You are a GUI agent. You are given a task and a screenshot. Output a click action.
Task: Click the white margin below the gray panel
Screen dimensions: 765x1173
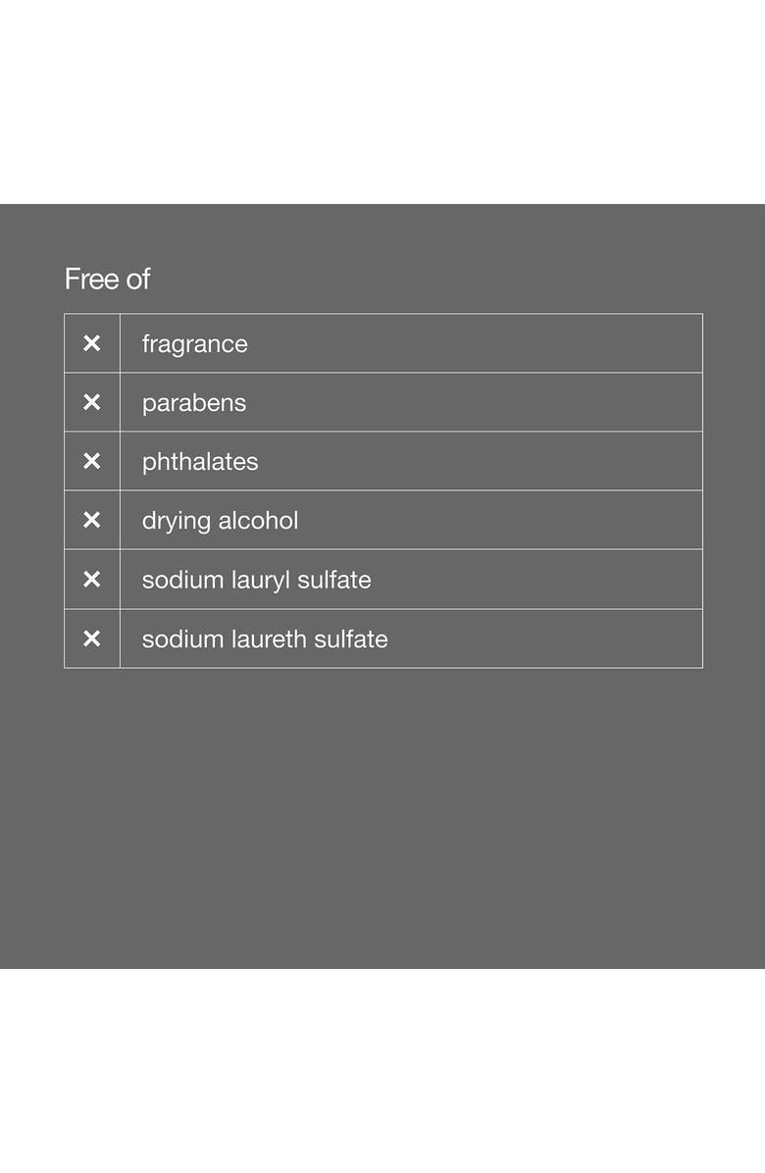pos(382,1069)
